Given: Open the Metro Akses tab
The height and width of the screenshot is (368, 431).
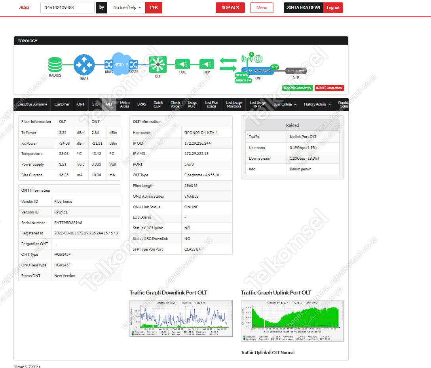Looking at the screenshot, I should (125, 104).
